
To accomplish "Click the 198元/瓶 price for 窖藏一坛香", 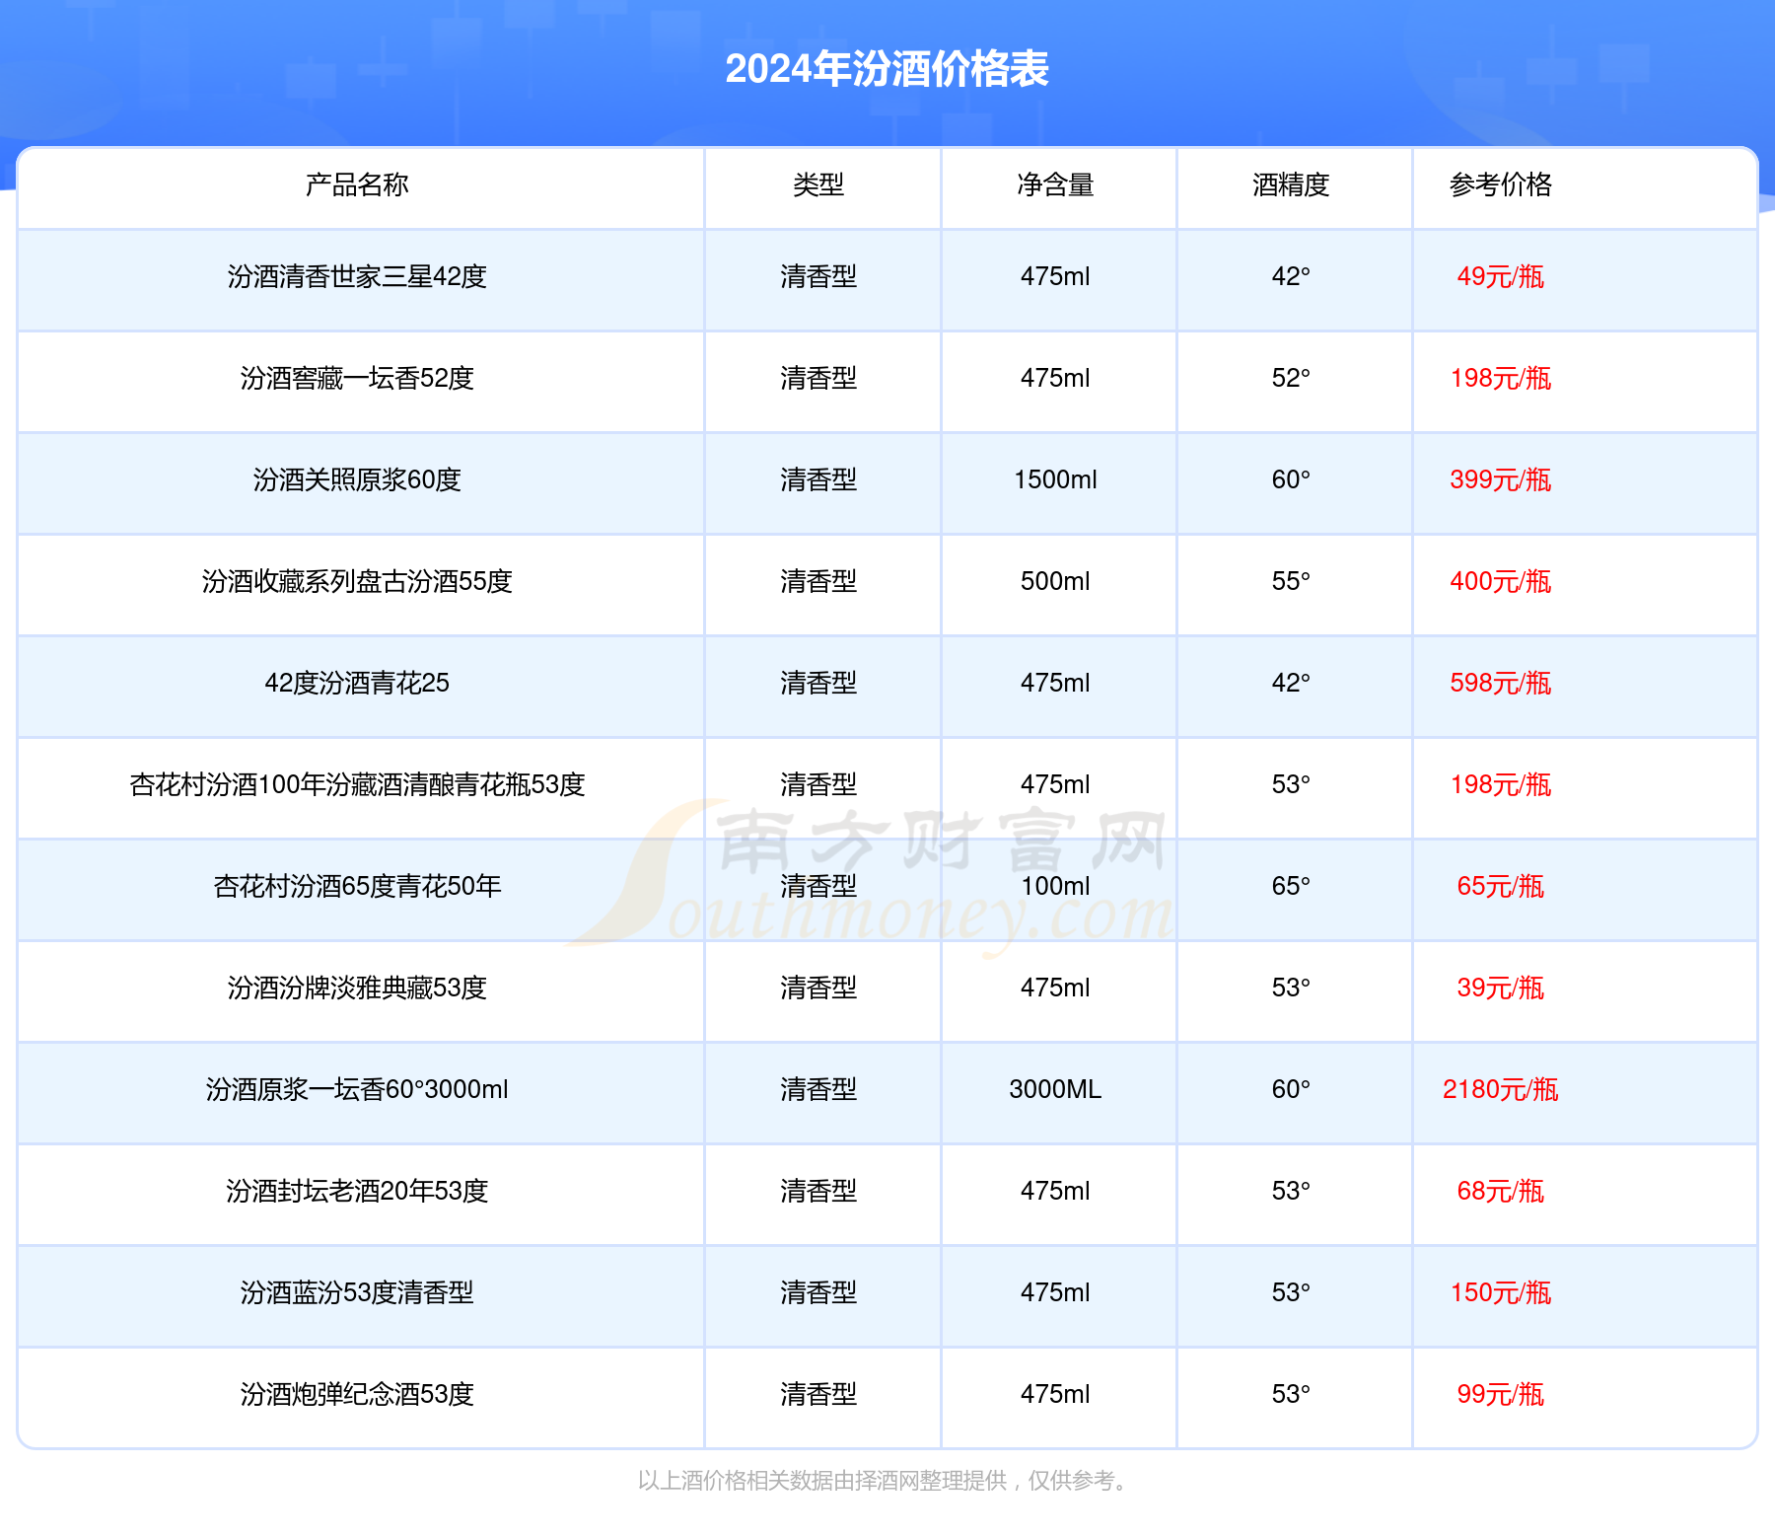I will click(x=1501, y=378).
